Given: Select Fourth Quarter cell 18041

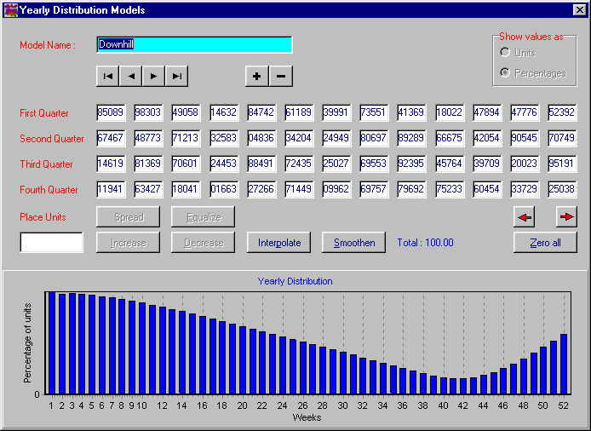Looking at the screenshot, I should [x=186, y=189].
